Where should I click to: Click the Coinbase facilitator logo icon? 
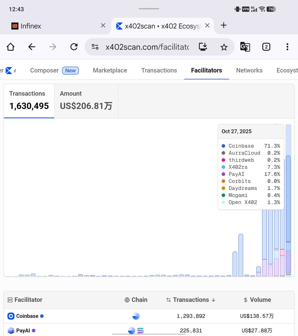[x=11, y=316]
